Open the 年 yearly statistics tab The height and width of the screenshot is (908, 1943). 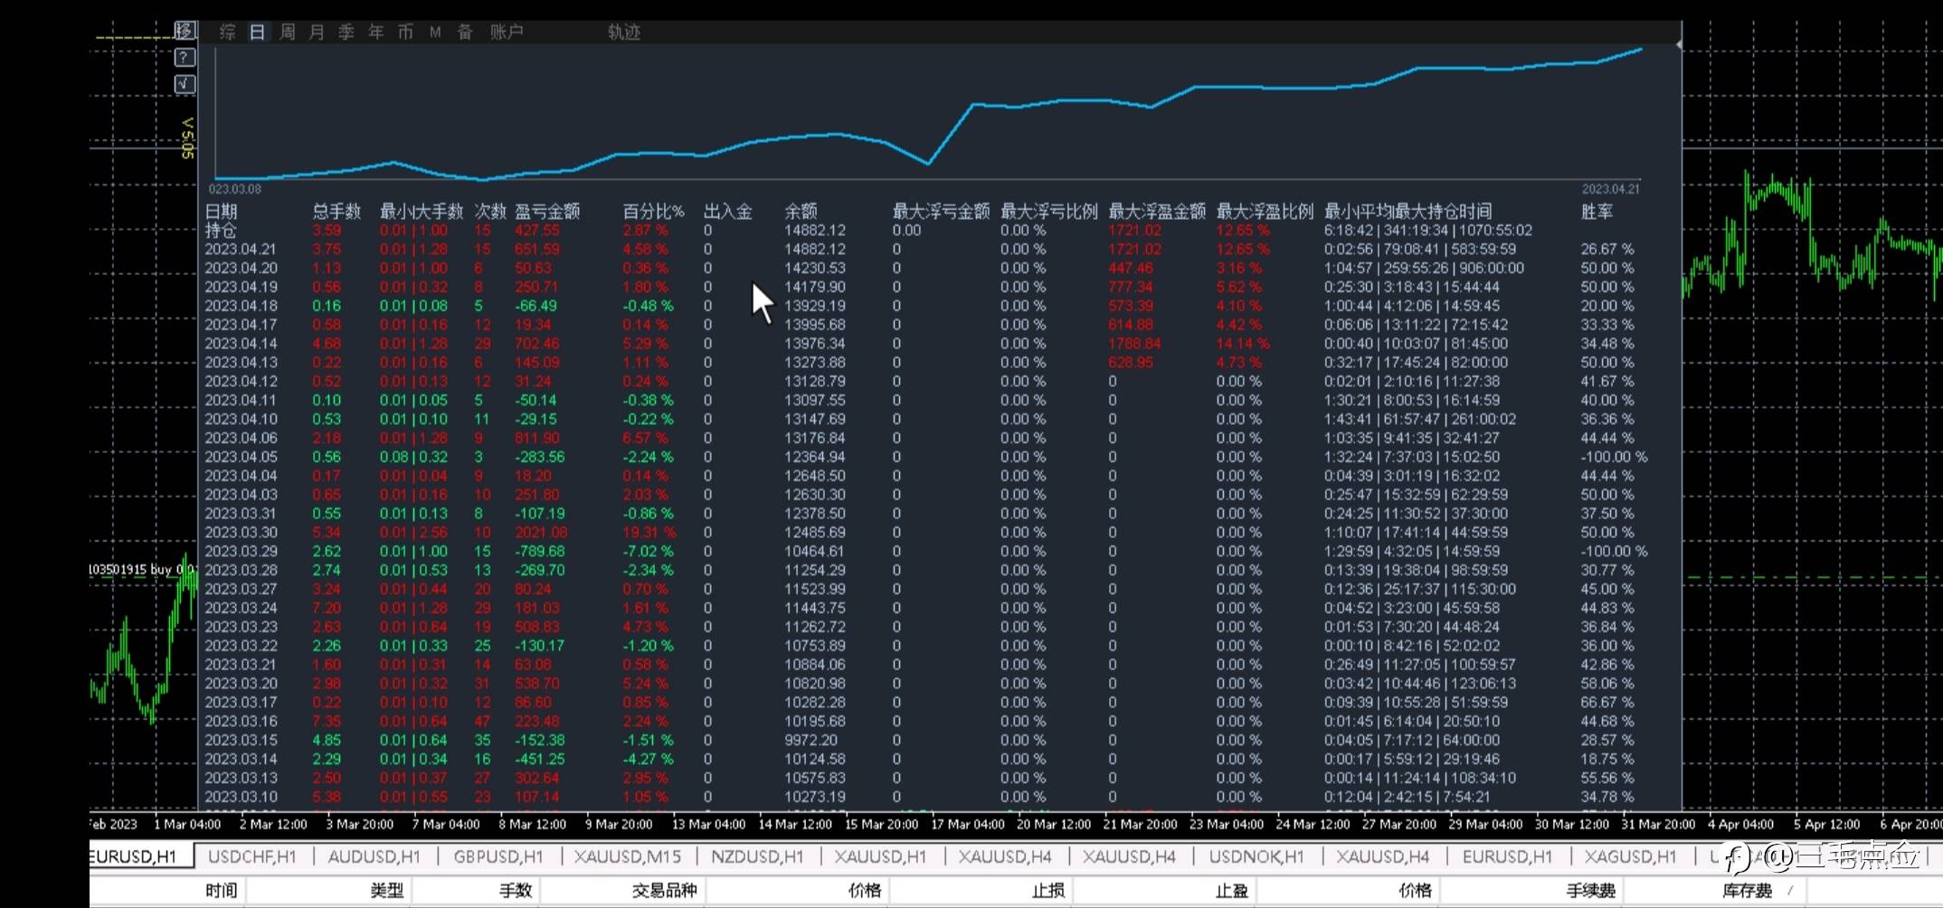(376, 33)
